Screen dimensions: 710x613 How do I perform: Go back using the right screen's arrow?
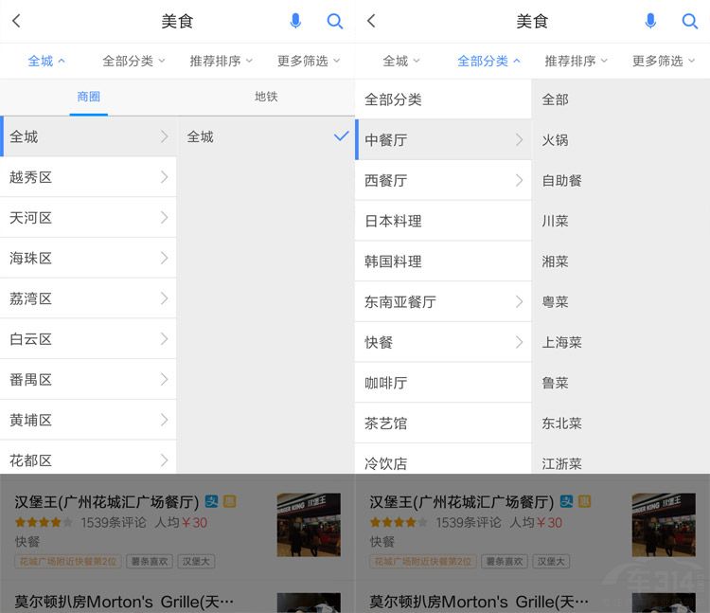click(x=371, y=21)
